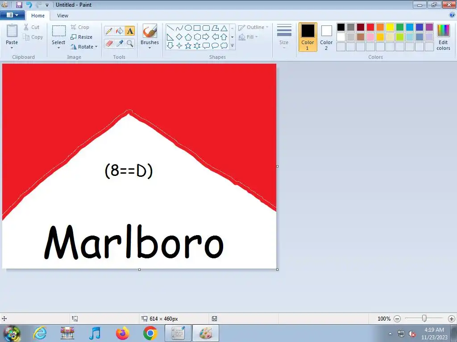Viewport: 457px width, 342px height.
Task: Choose the Triangle shape
Action: [224, 28]
